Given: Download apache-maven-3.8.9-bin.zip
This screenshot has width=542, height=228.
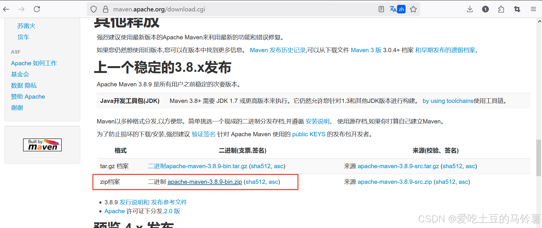Looking at the screenshot, I should click(205, 182).
